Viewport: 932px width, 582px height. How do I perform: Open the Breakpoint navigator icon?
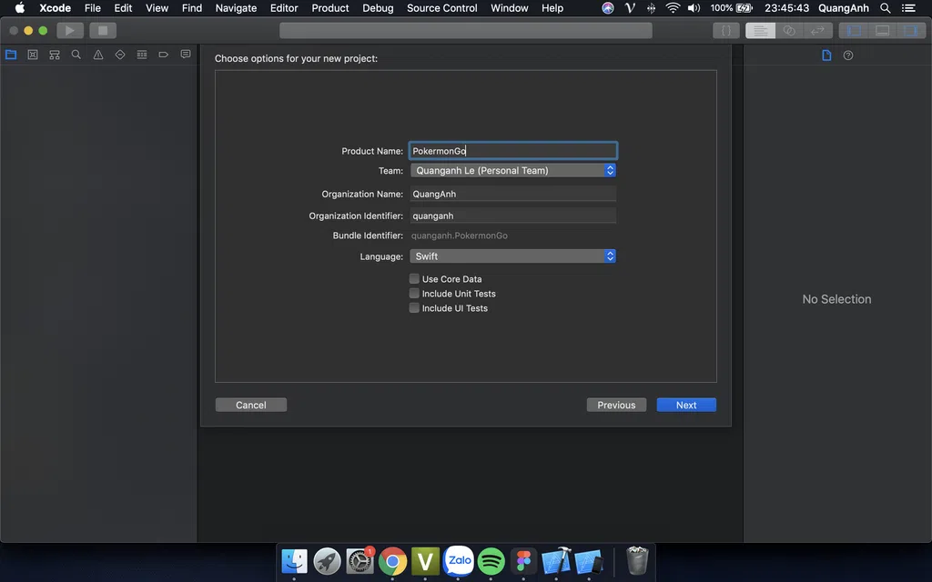coord(164,55)
